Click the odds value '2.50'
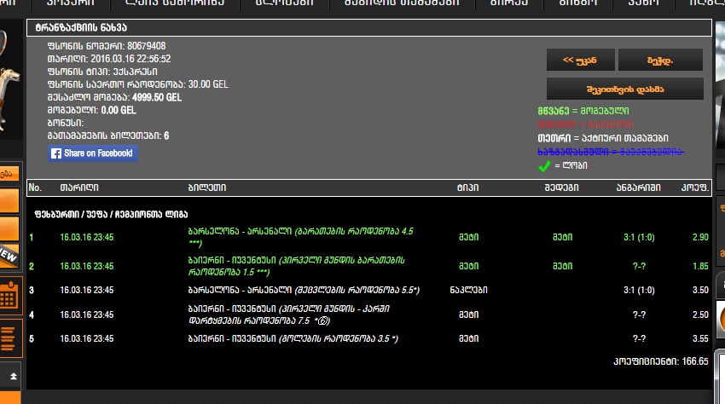Screen dimensions: 725x404 700,315
